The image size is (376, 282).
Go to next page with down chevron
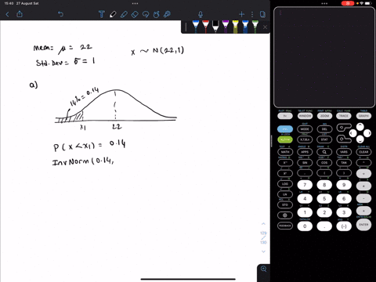tap(263, 251)
